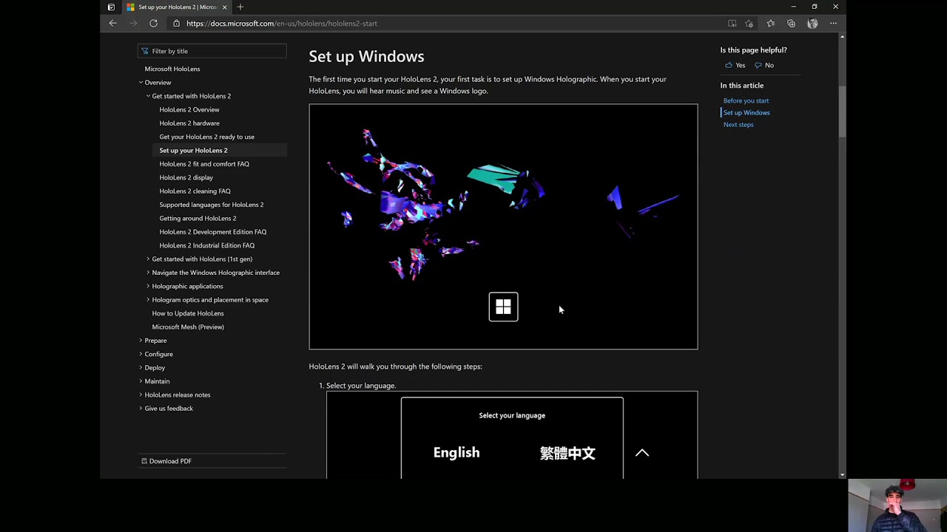Go back to the previous page

113,23
